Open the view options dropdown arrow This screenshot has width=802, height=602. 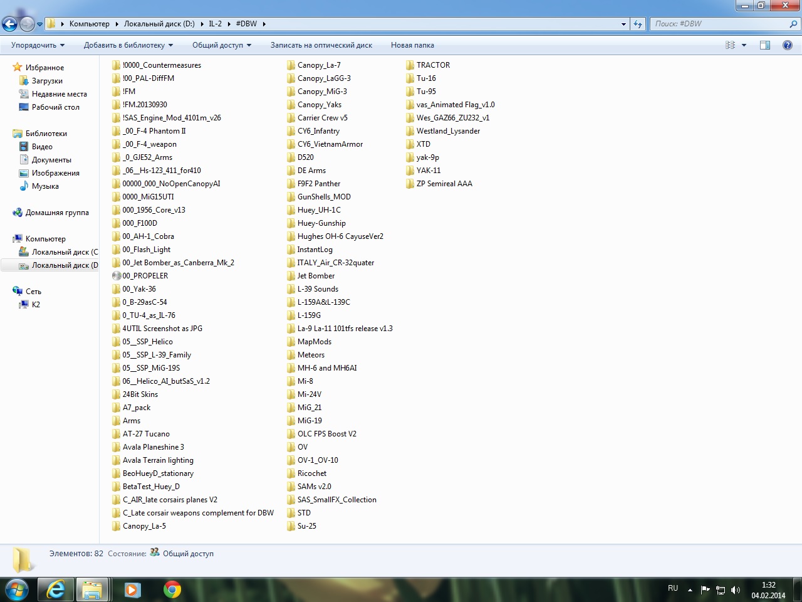pos(744,45)
